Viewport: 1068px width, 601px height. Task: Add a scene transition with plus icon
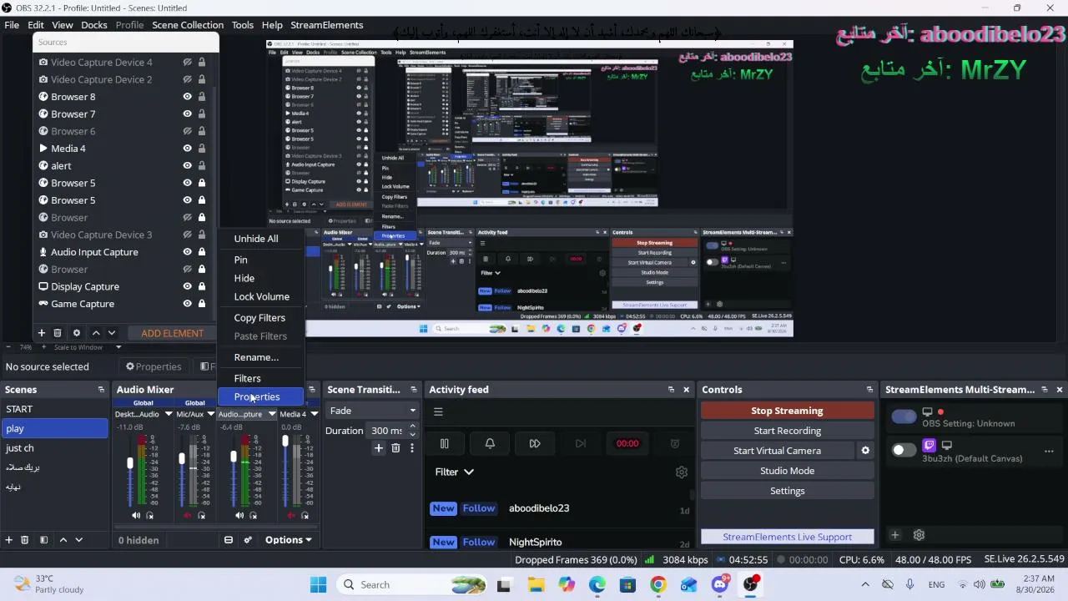pyautogui.click(x=379, y=448)
